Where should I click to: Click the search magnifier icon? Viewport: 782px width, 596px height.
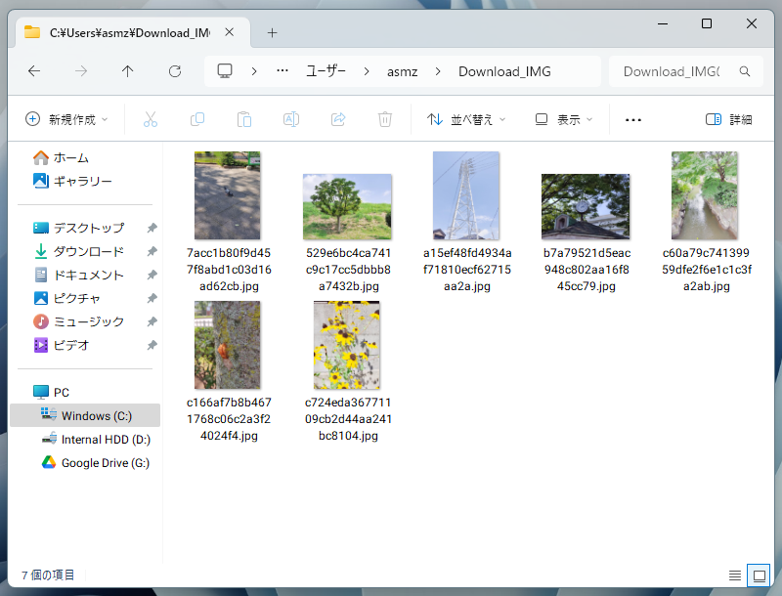(744, 71)
